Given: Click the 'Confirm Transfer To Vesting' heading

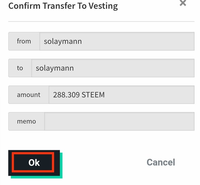Looking at the screenshot, I should [63, 6].
